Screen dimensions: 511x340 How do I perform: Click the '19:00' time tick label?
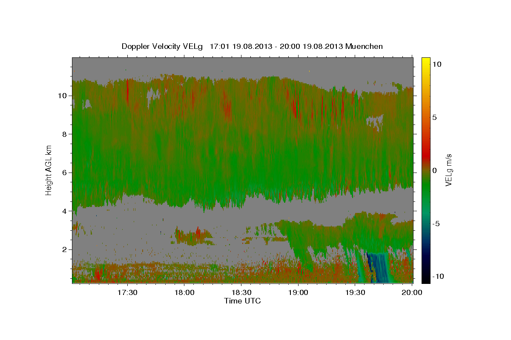[298, 293]
